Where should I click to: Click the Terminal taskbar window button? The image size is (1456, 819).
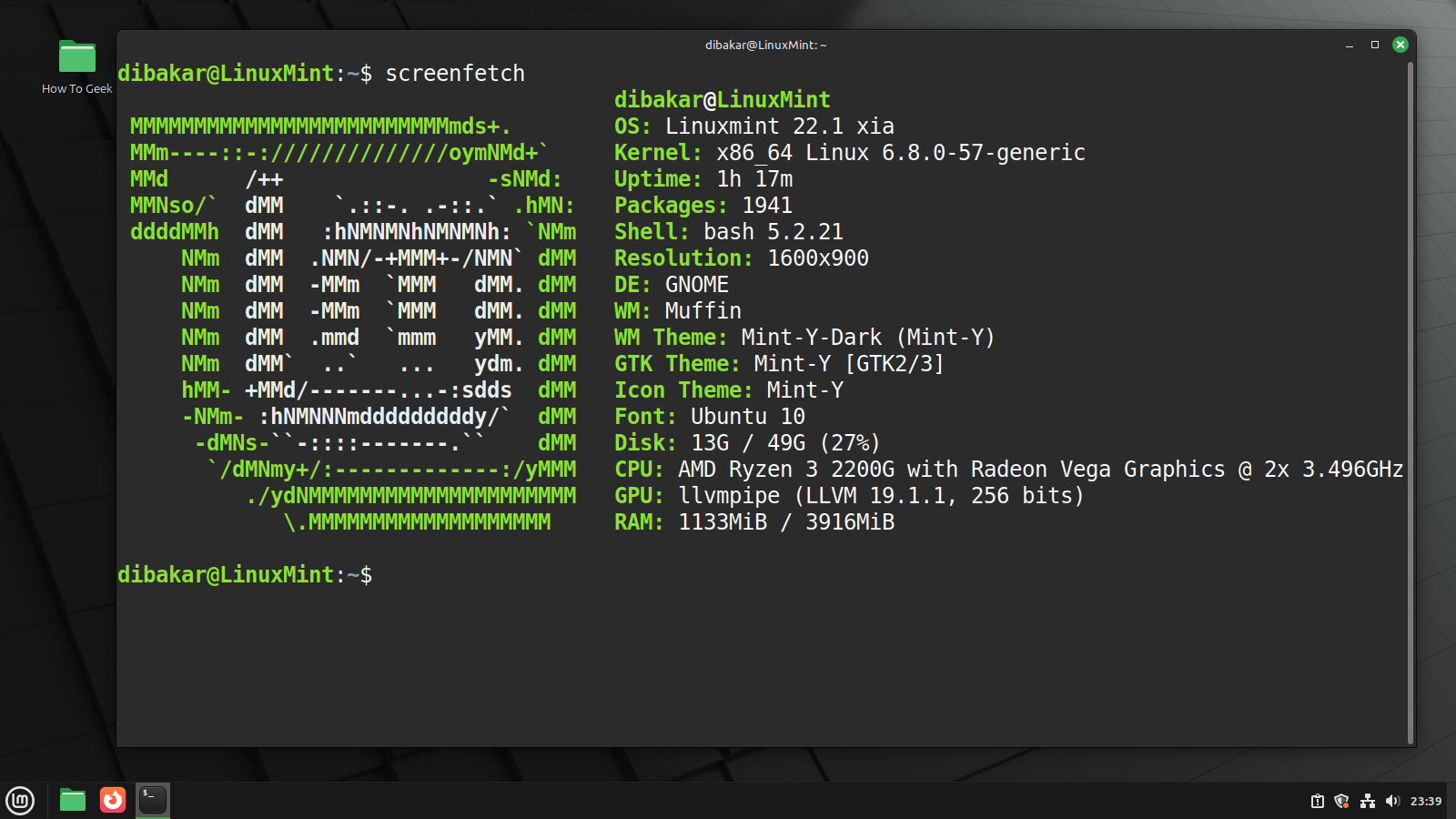pos(153,800)
